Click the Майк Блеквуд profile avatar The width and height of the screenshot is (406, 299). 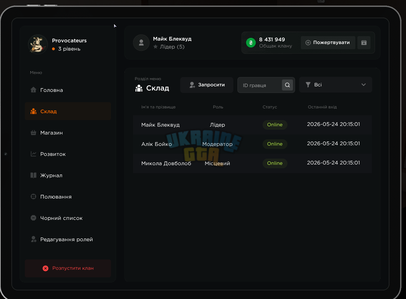(x=141, y=43)
